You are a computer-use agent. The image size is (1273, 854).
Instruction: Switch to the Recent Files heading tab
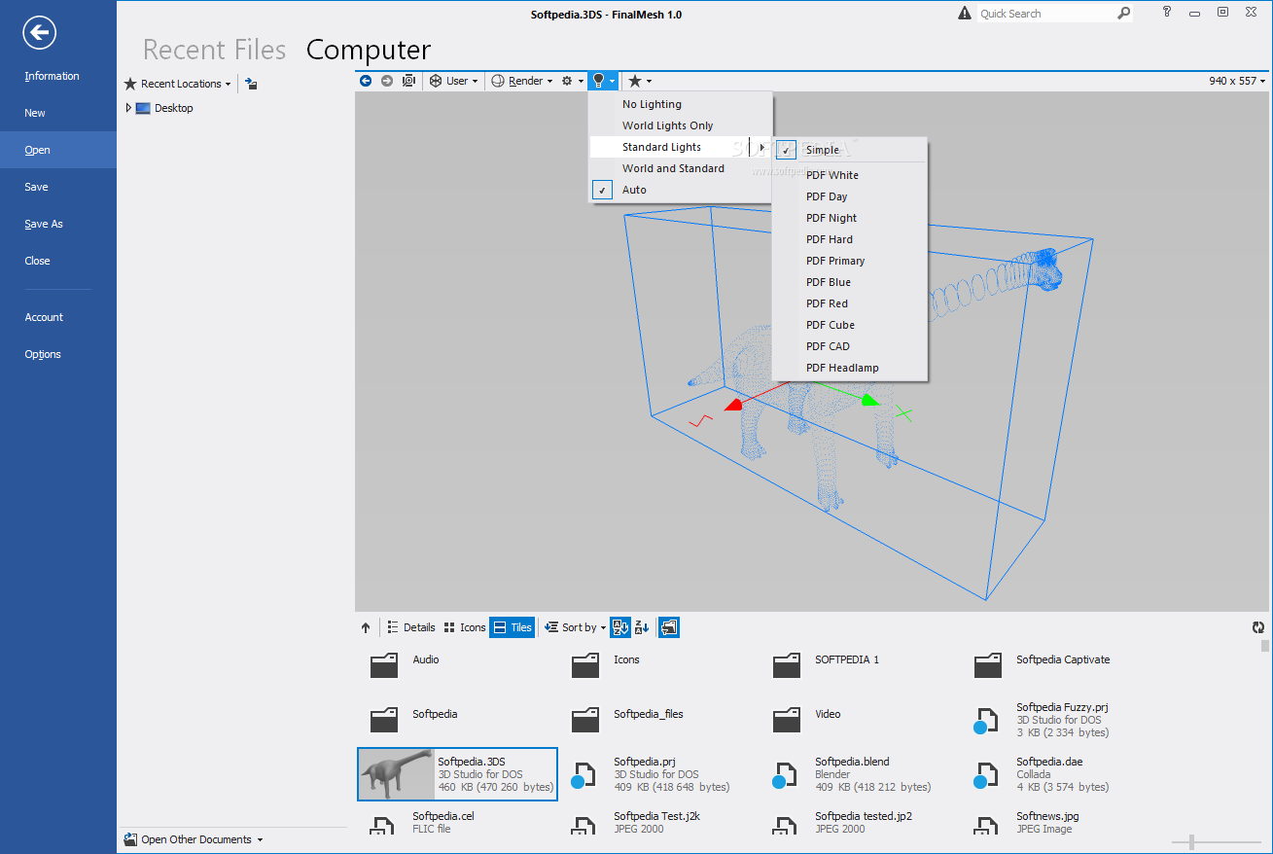pyautogui.click(x=215, y=50)
